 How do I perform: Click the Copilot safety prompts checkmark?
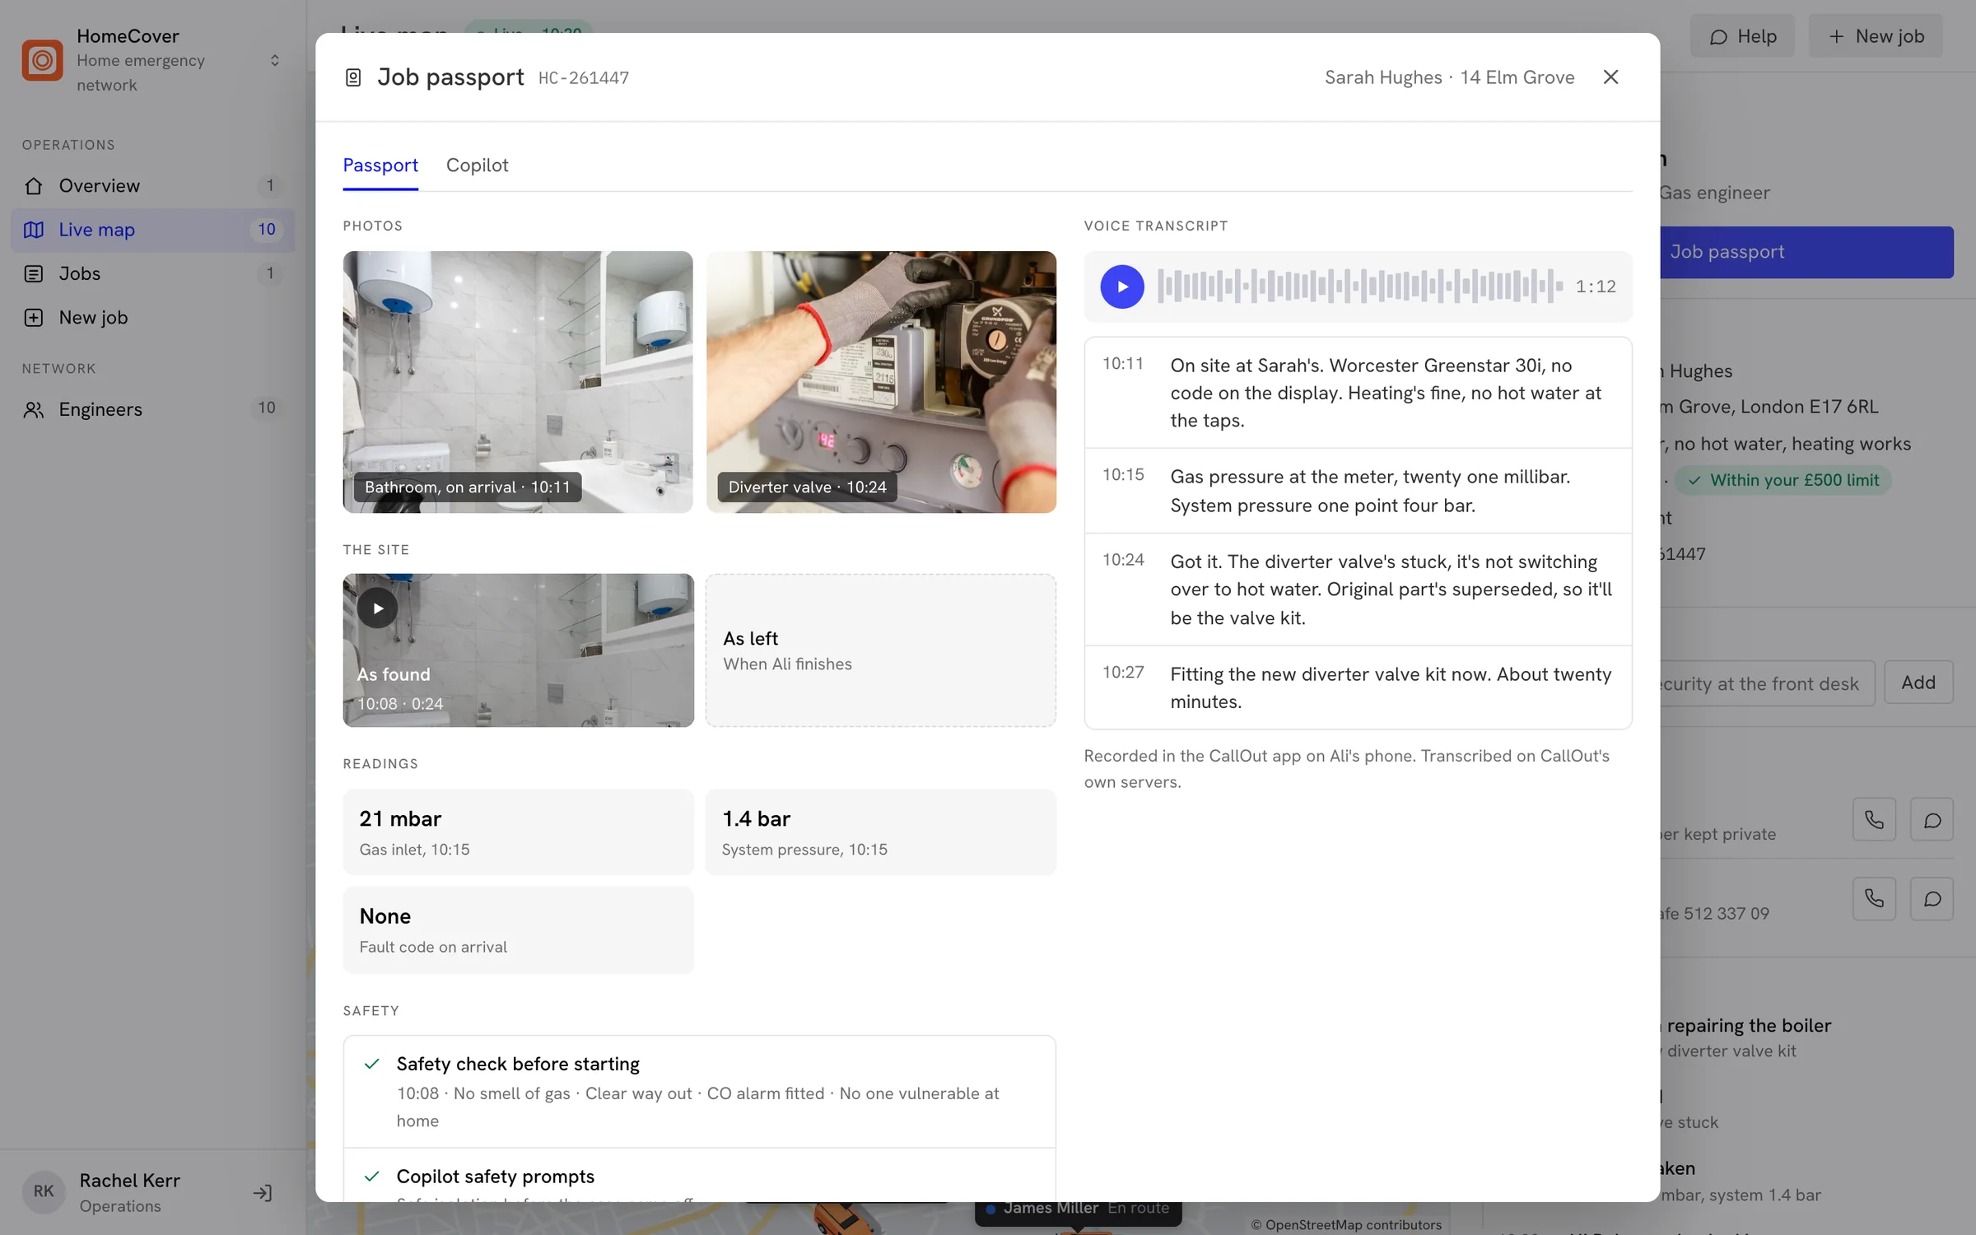(372, 1176)
